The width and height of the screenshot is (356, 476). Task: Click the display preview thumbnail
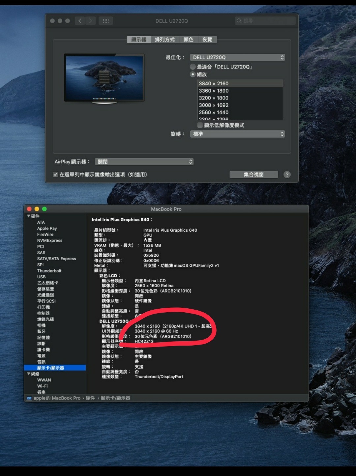click(x=104, y=79)
